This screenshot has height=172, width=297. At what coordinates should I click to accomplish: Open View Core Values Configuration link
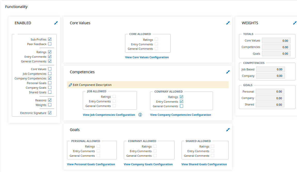point(147,57)
